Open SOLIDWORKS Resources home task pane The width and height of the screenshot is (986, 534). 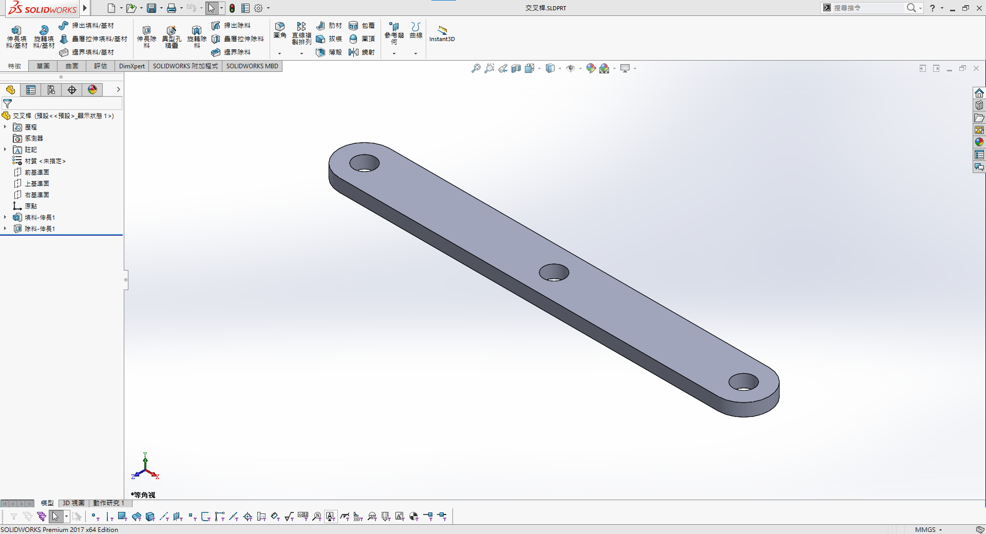(x=979, y=93)
